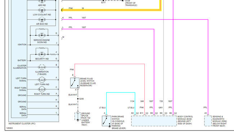This screenshot has height=132, width=234.
Task: Click the "SECURITY IND" label
Action: 42,59
